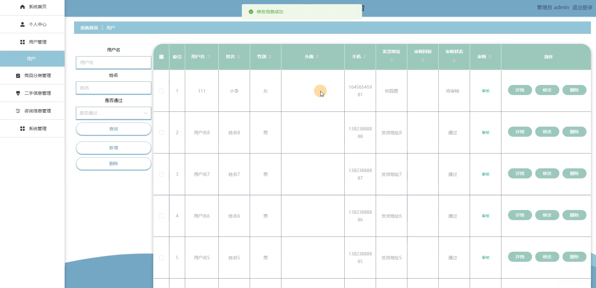Screen dimensions: 596x288
Task: Focus the 用户名 search input field
Action: [x=114, y=63]
